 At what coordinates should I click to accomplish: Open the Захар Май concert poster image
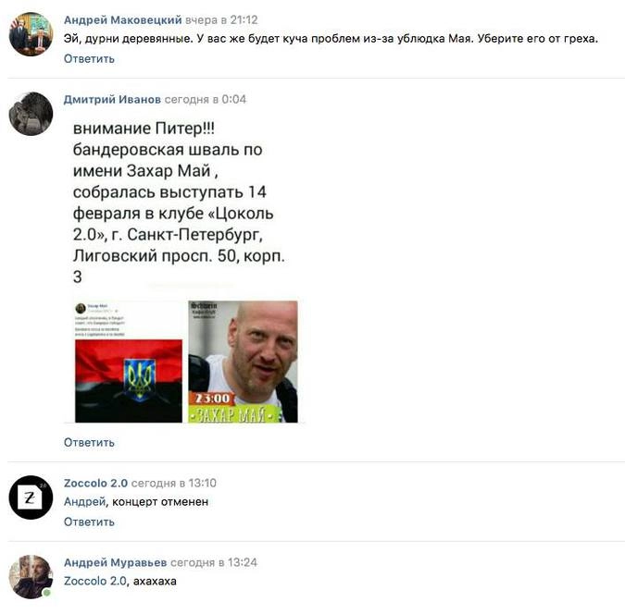(x=243, y=362)
